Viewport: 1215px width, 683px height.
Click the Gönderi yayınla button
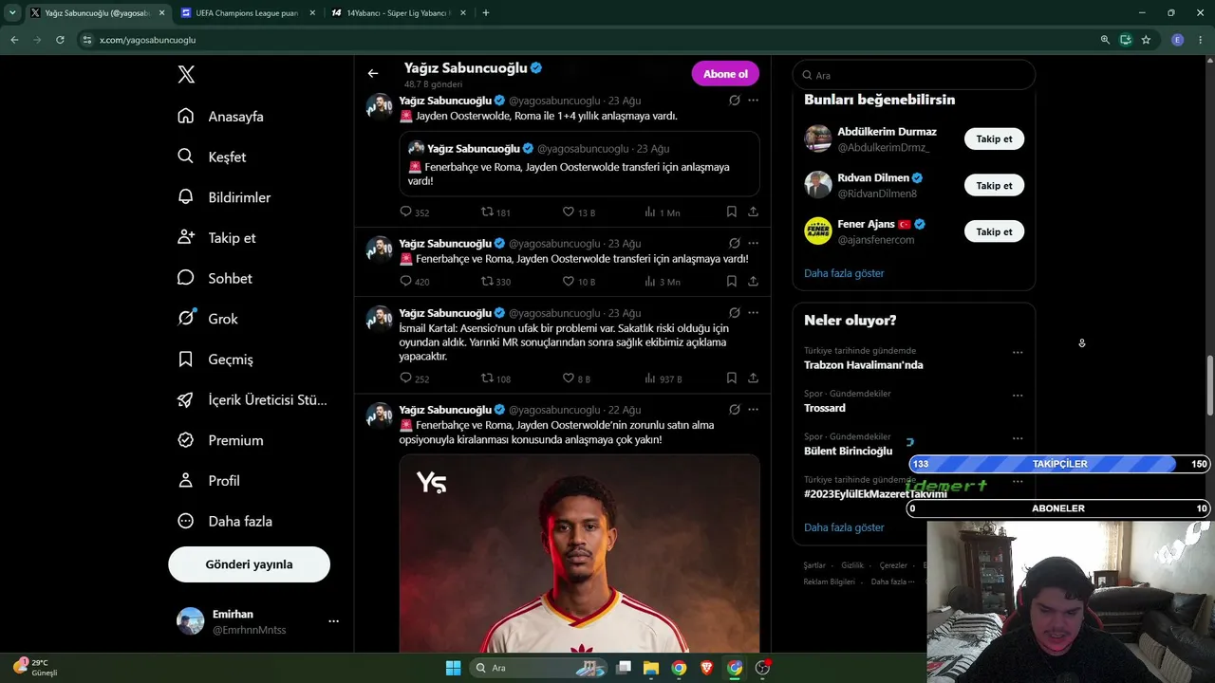pyautogui.click(x=249, y=564)
